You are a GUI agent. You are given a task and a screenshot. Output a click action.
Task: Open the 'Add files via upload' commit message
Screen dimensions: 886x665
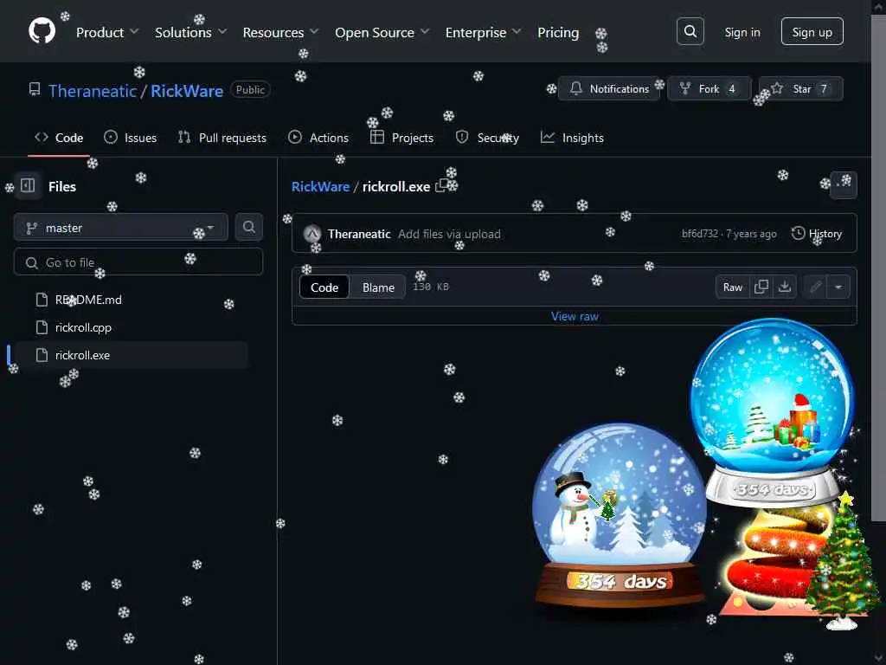(x=449, y=234)
